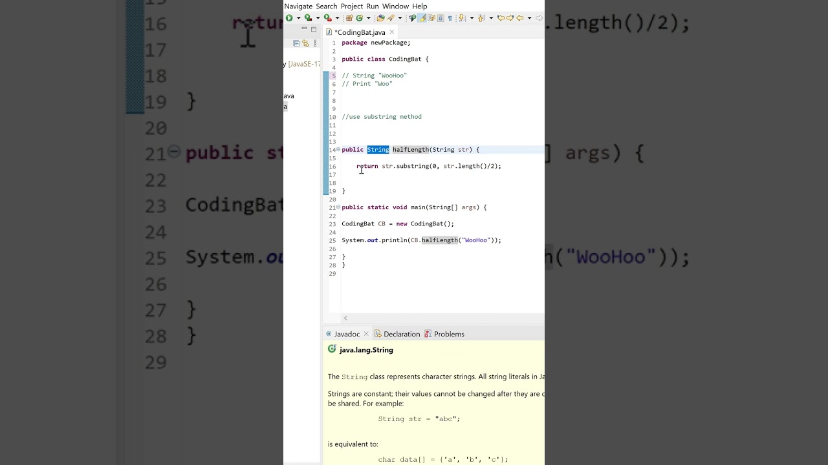Launch the Coverage run icon
The width and height of the screenshot is (828, 465).
click(308, 18)
